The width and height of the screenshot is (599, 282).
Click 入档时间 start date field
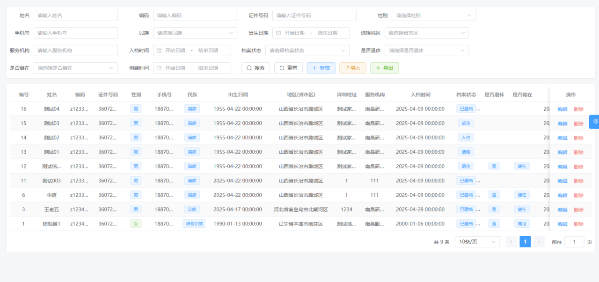175,51
